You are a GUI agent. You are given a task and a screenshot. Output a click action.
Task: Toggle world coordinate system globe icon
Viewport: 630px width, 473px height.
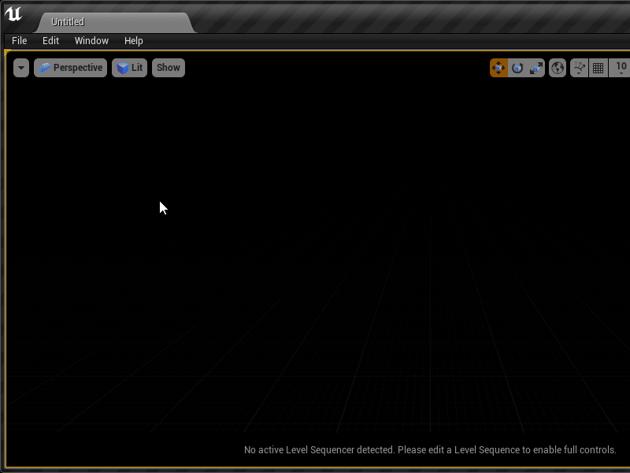pos(558,68)
